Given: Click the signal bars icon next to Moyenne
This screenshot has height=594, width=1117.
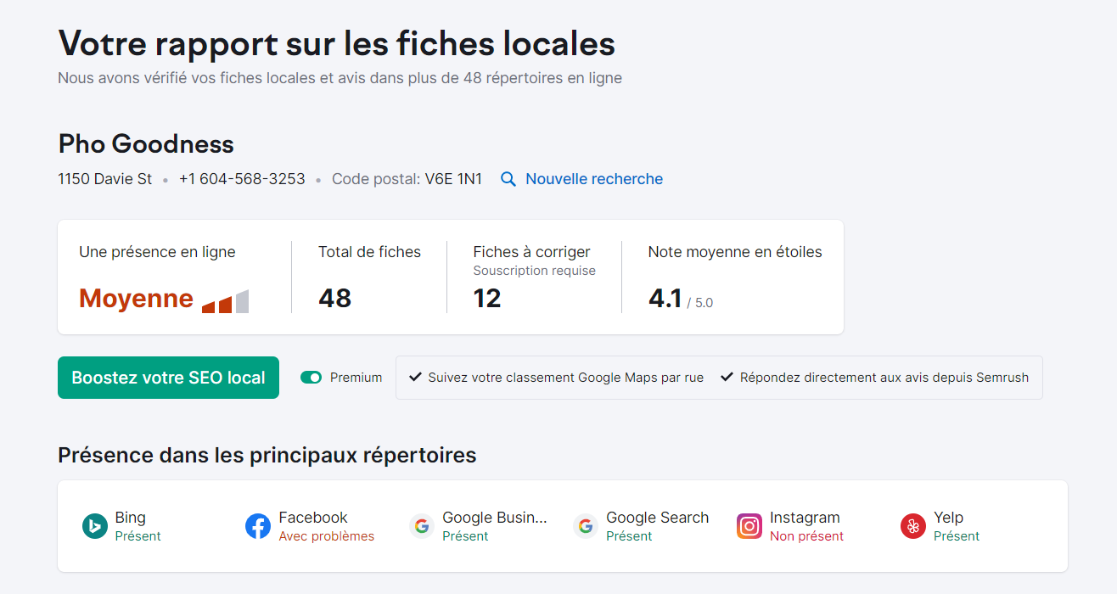Looking at the screenshot, I should pos(226,301).
